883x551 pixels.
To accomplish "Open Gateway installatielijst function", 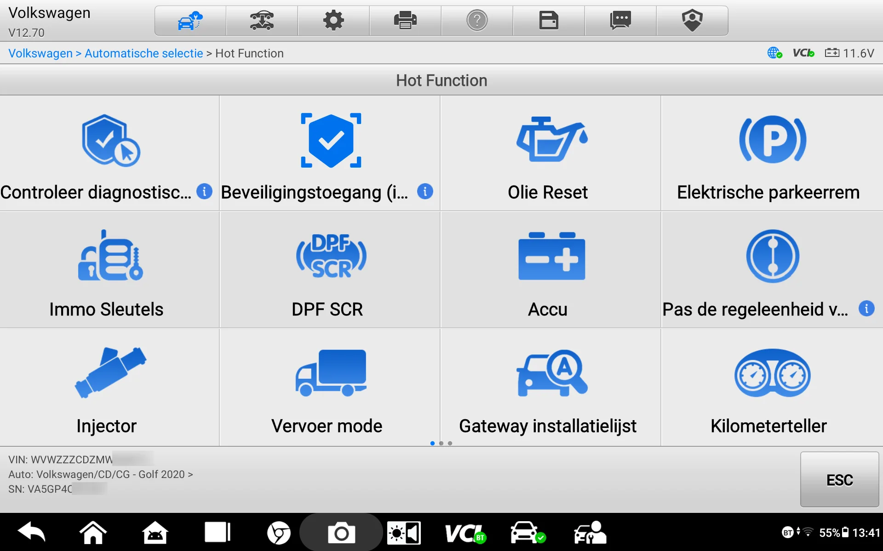I will click(550, 387).
